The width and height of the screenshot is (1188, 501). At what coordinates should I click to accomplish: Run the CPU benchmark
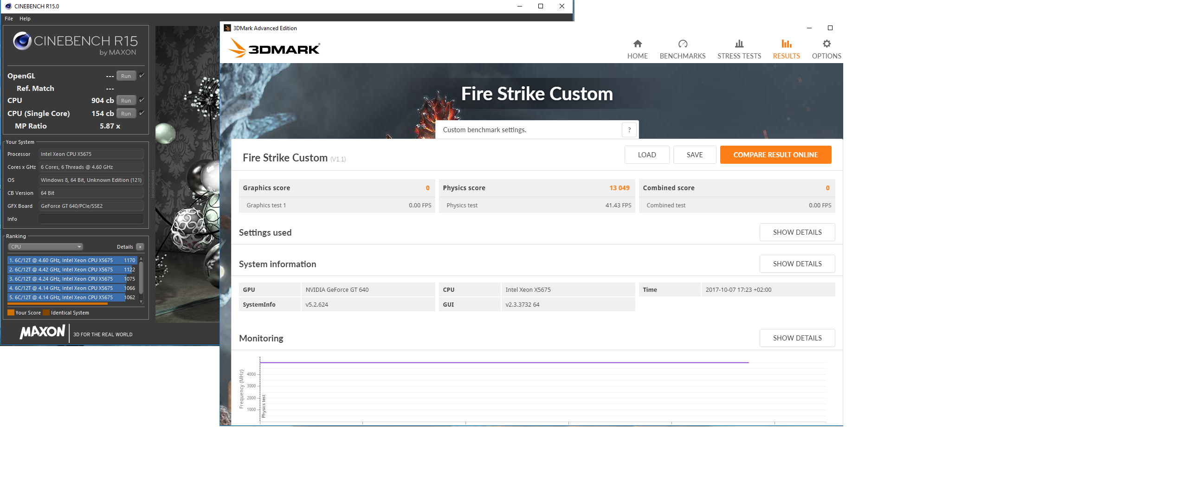126,101
